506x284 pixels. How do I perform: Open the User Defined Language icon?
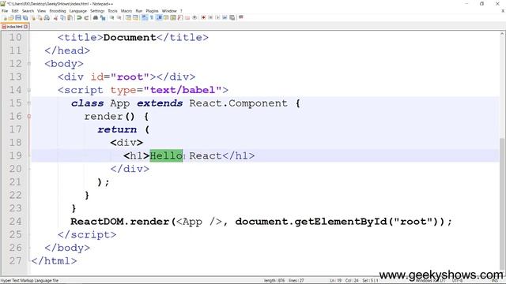pos(166,17)
